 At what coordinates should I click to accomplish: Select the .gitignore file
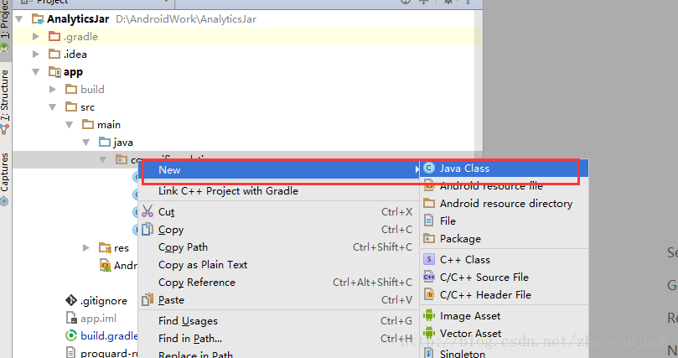point(104,300)
